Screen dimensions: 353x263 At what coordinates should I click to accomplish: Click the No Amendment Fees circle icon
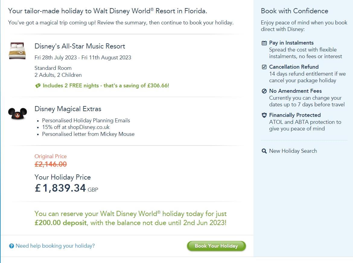pyautogui.click(x=264, y=91)
